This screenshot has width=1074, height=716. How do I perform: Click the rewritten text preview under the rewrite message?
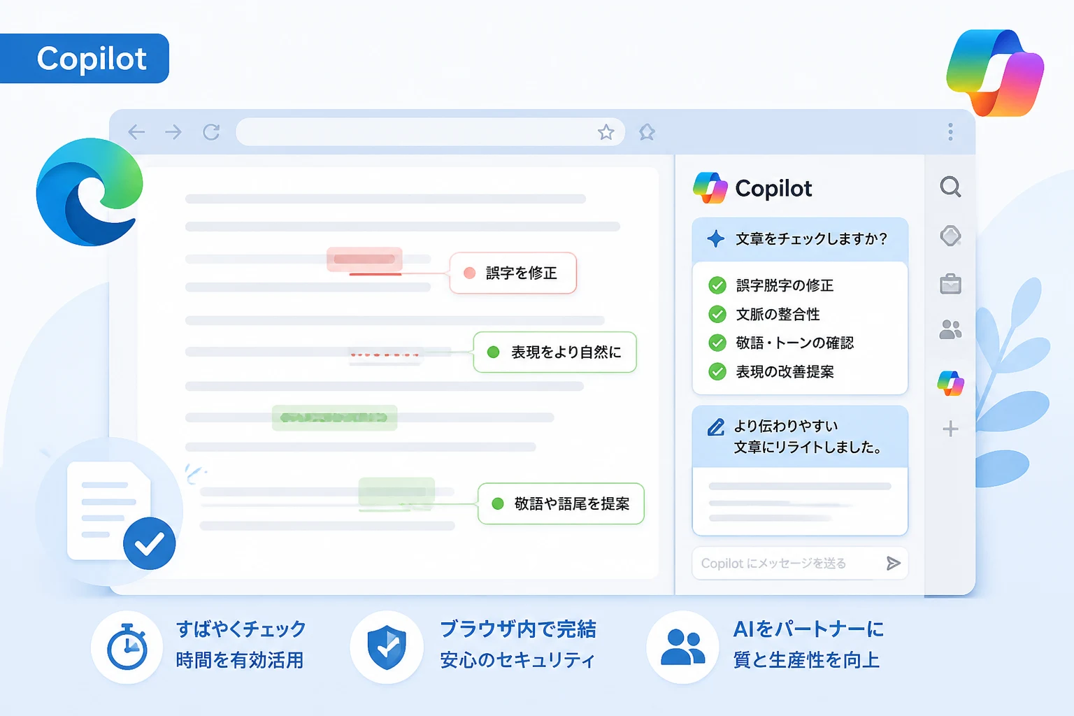click(800, 502)
